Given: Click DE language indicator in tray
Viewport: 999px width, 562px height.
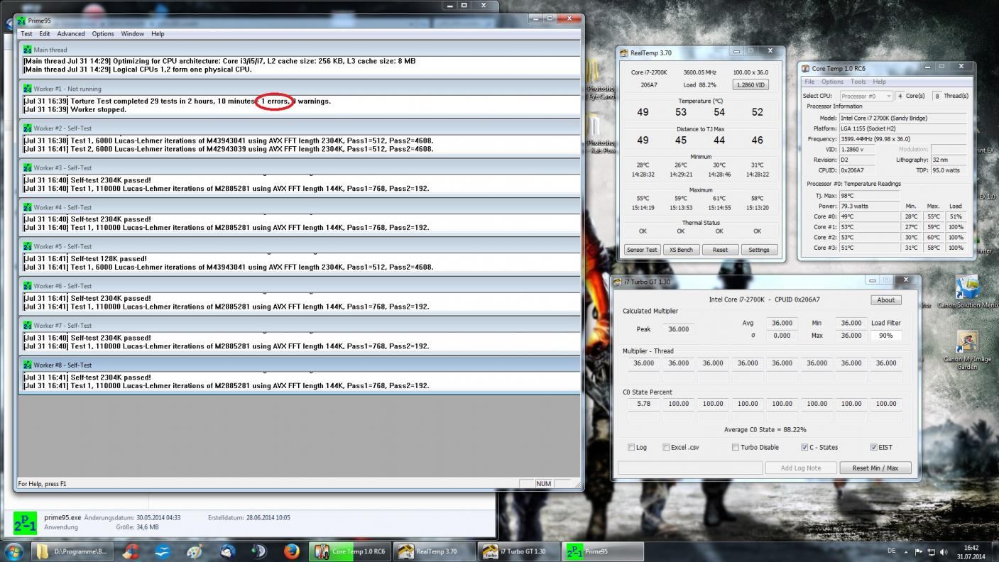Looking at the screenshot, I should (891, 551).
